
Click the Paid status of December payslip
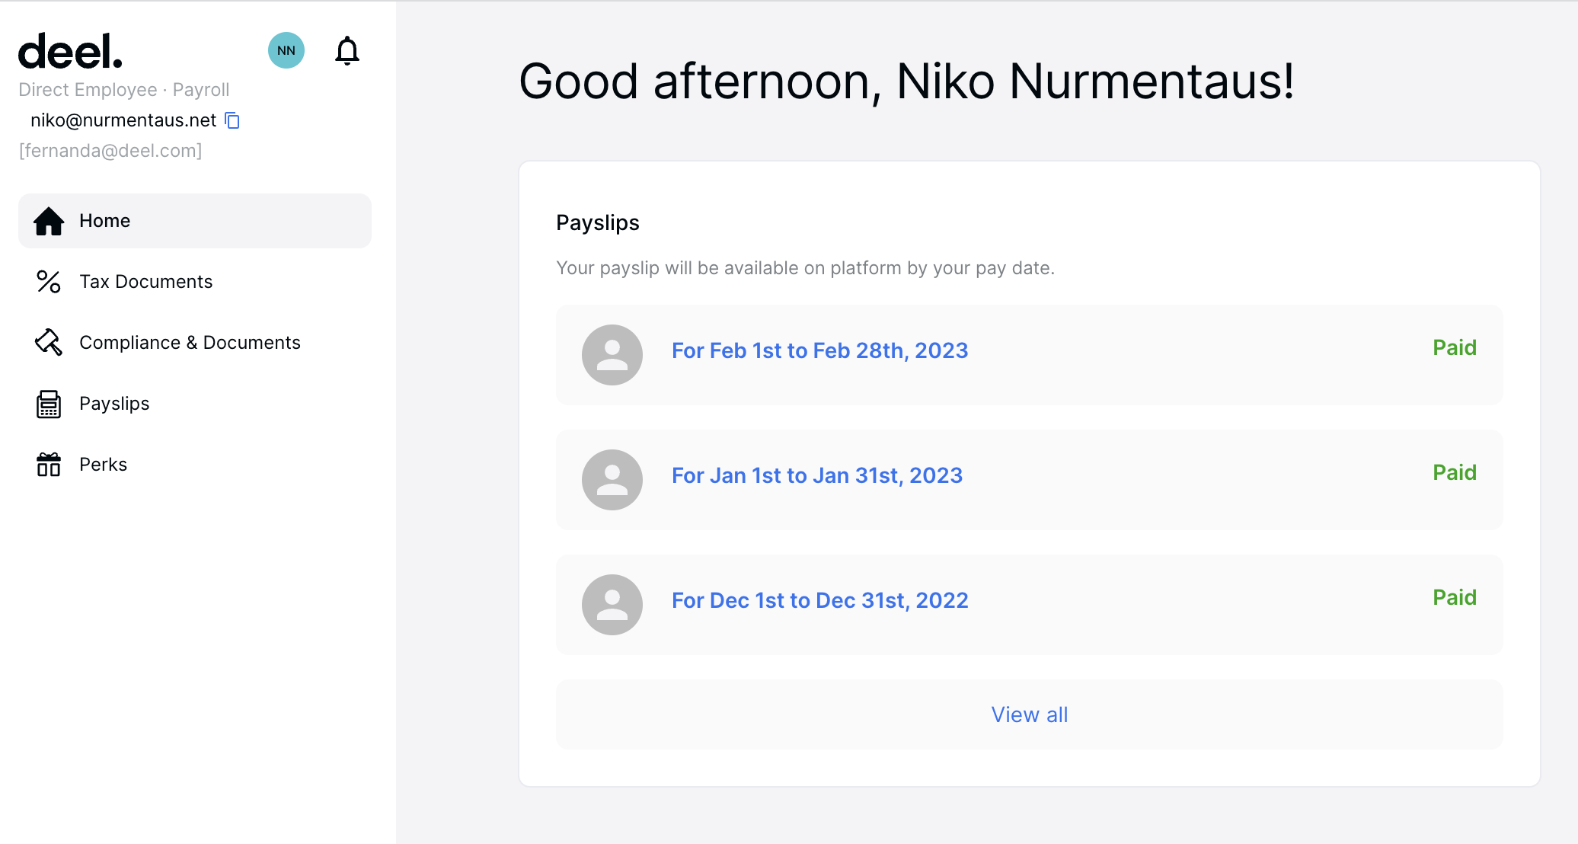pyautogui.click(x=1455, y=597)
